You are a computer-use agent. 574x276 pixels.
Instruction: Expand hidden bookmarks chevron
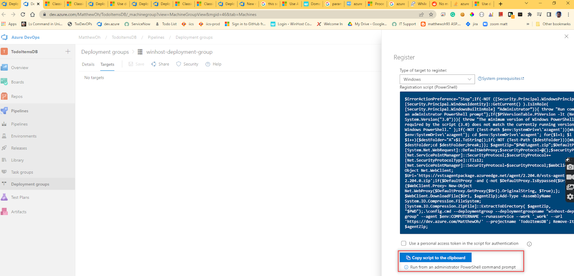528,24
